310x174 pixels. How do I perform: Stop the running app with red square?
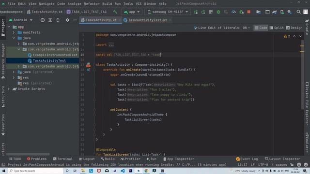point(249,12)
